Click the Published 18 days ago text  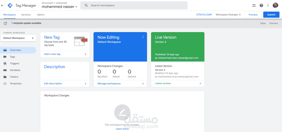point(167,54)
